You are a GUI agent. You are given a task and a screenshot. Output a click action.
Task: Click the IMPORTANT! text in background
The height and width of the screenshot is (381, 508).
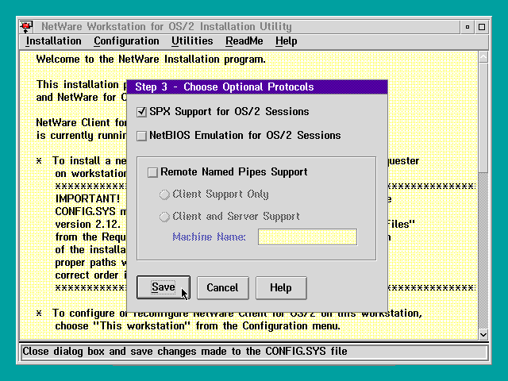click(x=87, y=198)
